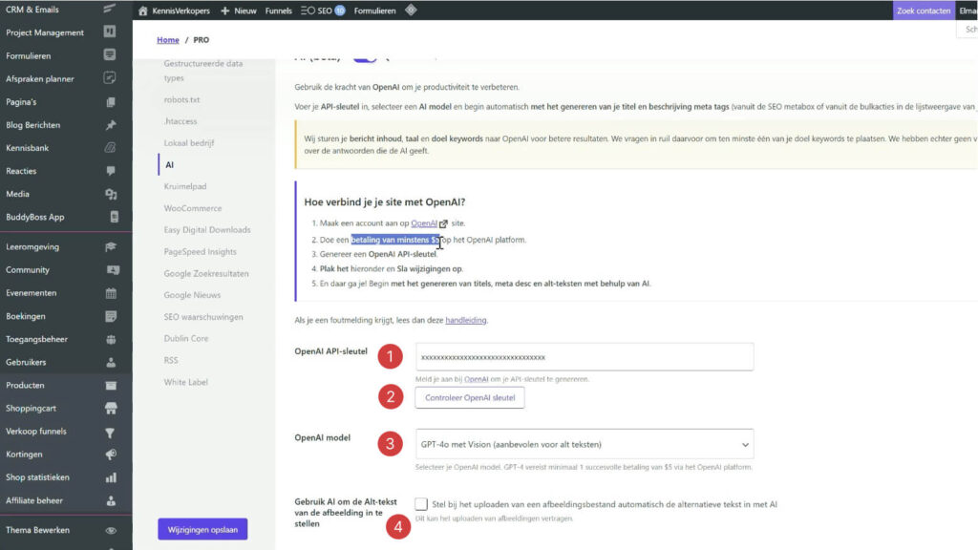Image resolution: width=978 pixels, height=550 pixels.
Task: Select the White Label tab
Action: tap(186, 382)
